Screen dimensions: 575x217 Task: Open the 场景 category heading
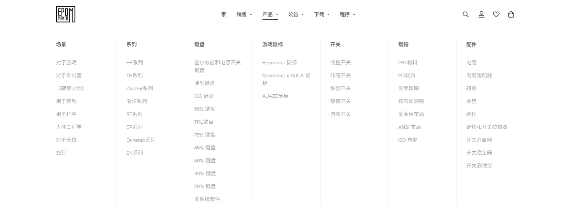[x=61, y=45]
